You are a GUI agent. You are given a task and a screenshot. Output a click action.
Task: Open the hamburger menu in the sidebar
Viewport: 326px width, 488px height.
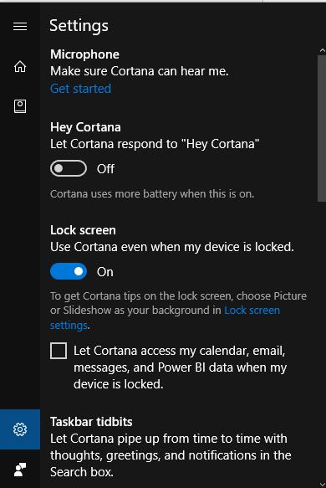click(x=20, y=26)
